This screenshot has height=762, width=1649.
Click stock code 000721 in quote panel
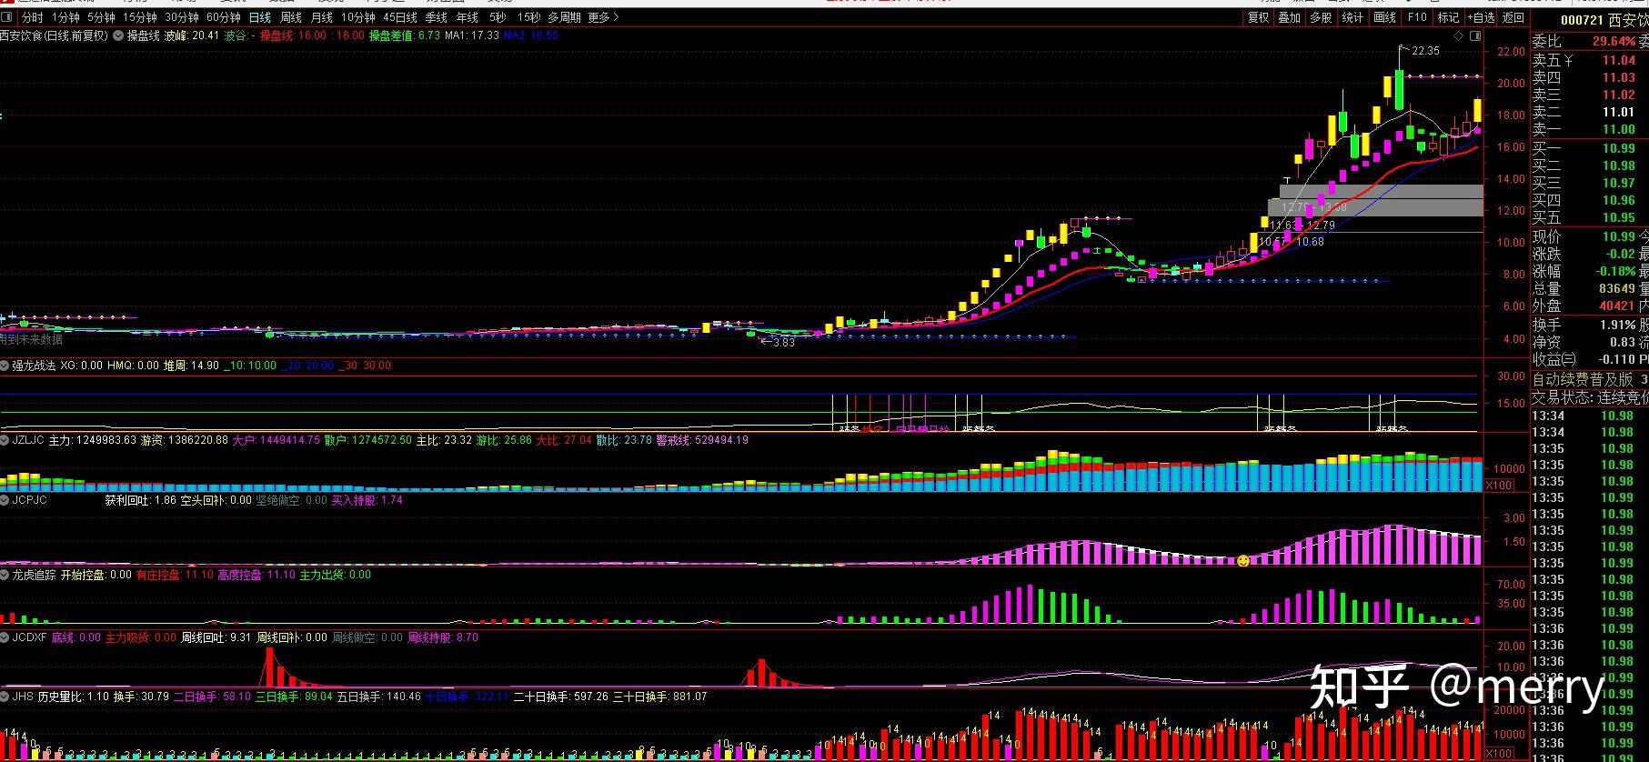(1582, 21)
